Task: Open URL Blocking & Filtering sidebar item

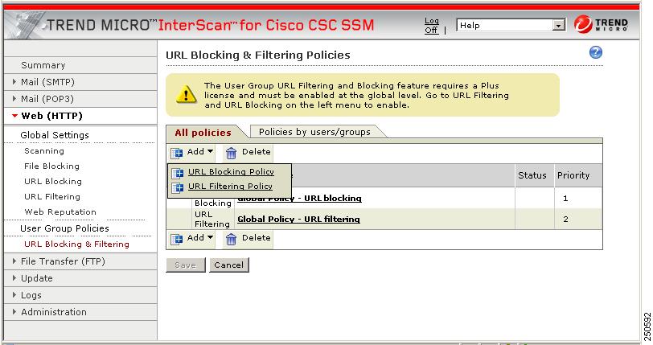Action: tap(76, 244)
